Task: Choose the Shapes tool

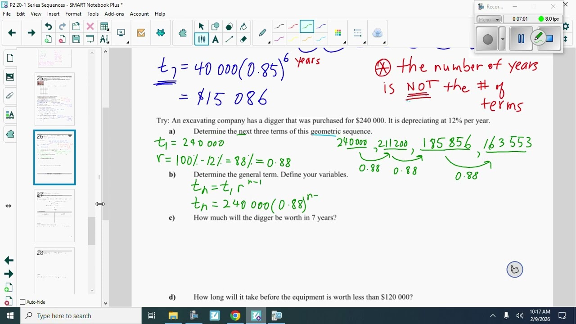Action: [216, 27]
